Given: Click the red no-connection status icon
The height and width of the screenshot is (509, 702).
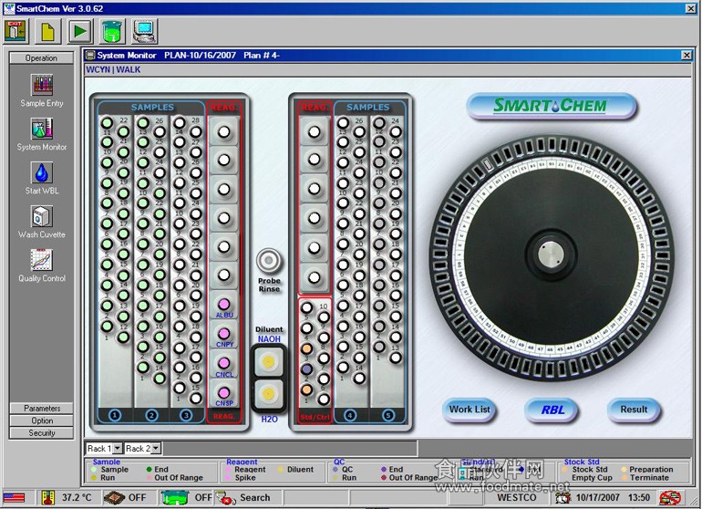Looking at the screenshot, I should pyautogui.click(x=670, y=497).
